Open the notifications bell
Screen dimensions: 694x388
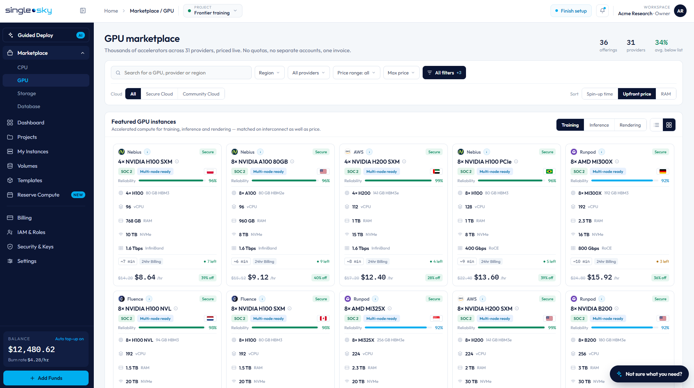point(602,11)
